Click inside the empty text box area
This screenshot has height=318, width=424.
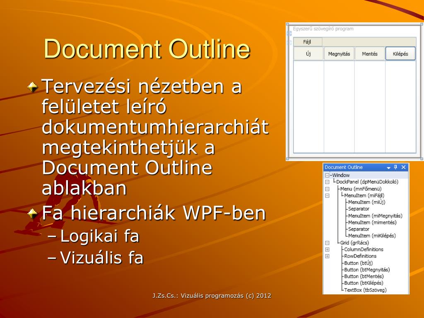[355, 107]
